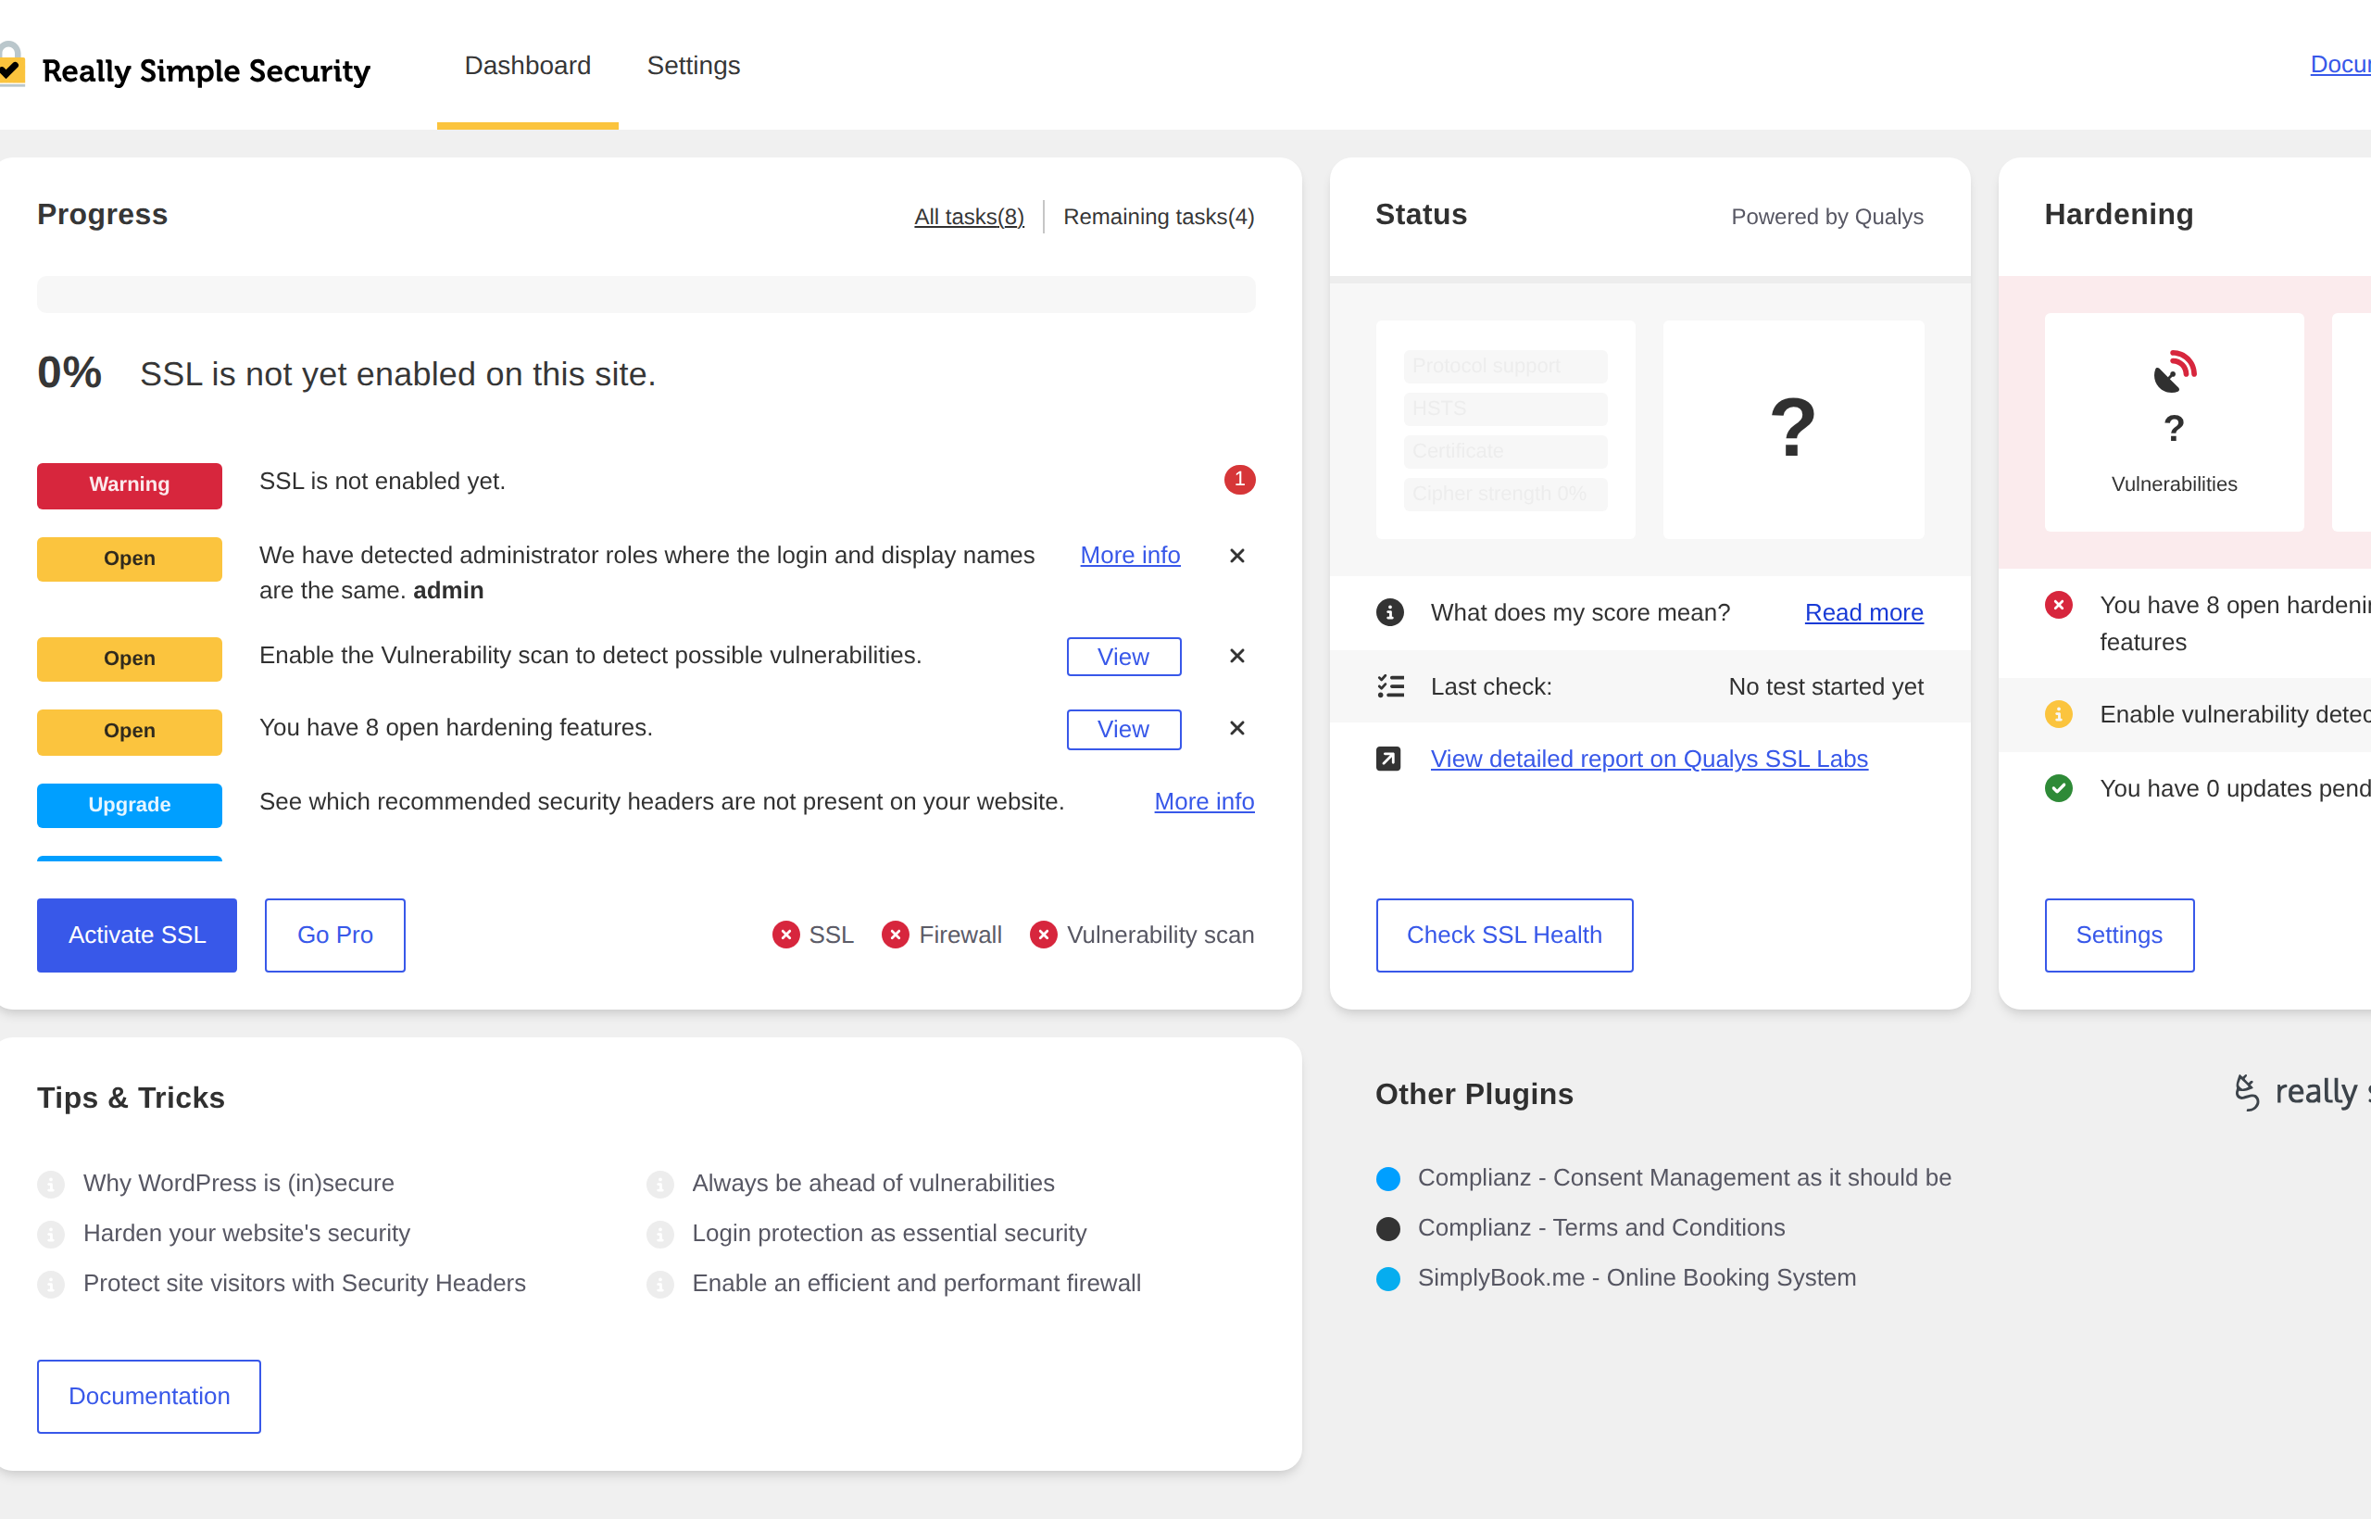Open SimplyBook.me - Online Booking System plugin

point(1637,1277)
